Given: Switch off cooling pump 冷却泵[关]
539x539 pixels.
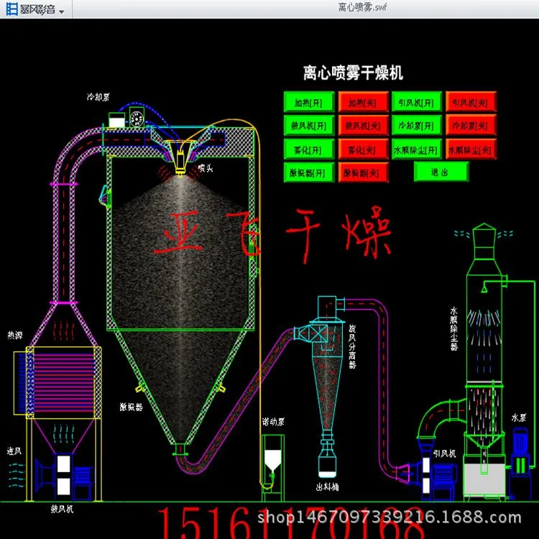Looking at the screenshot, I should point(471,126).
